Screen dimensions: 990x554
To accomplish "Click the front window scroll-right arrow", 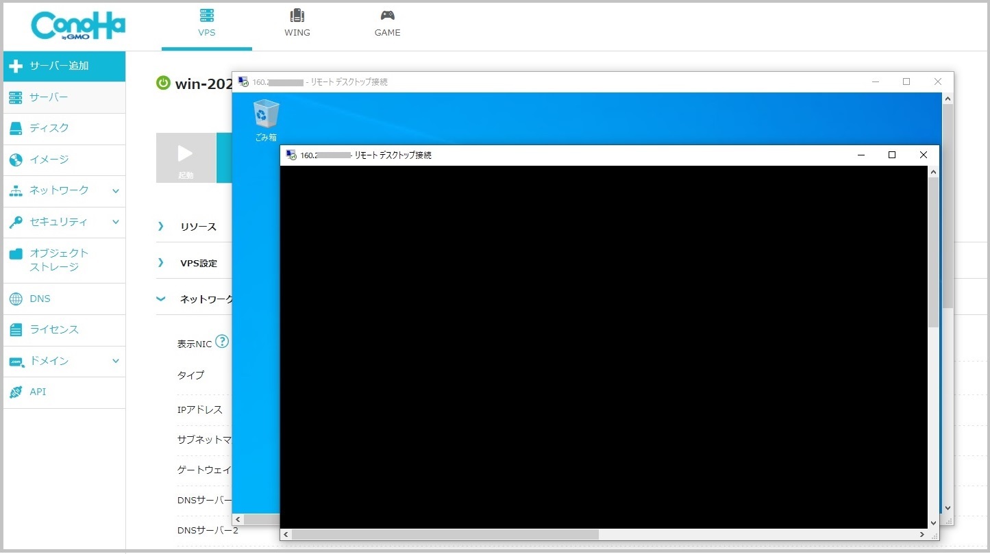I will pos(922,534).
